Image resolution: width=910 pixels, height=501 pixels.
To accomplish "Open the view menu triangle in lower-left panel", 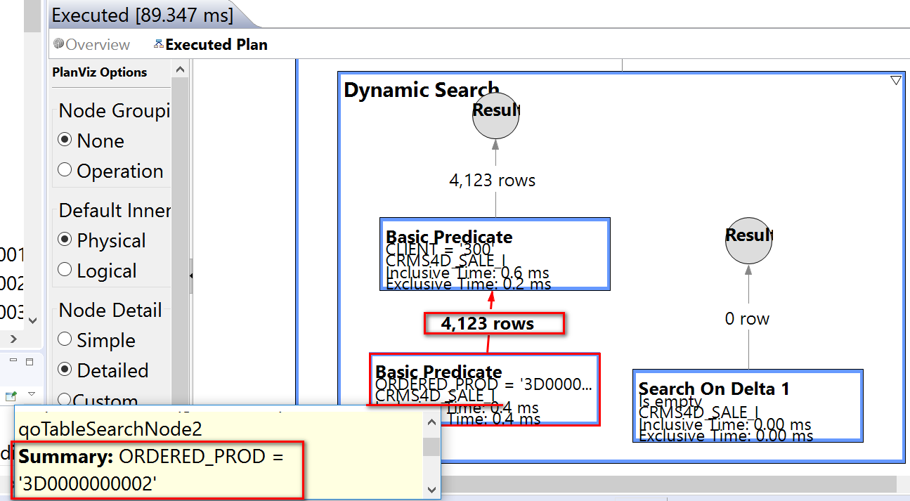I will click(x=32, y=394).
